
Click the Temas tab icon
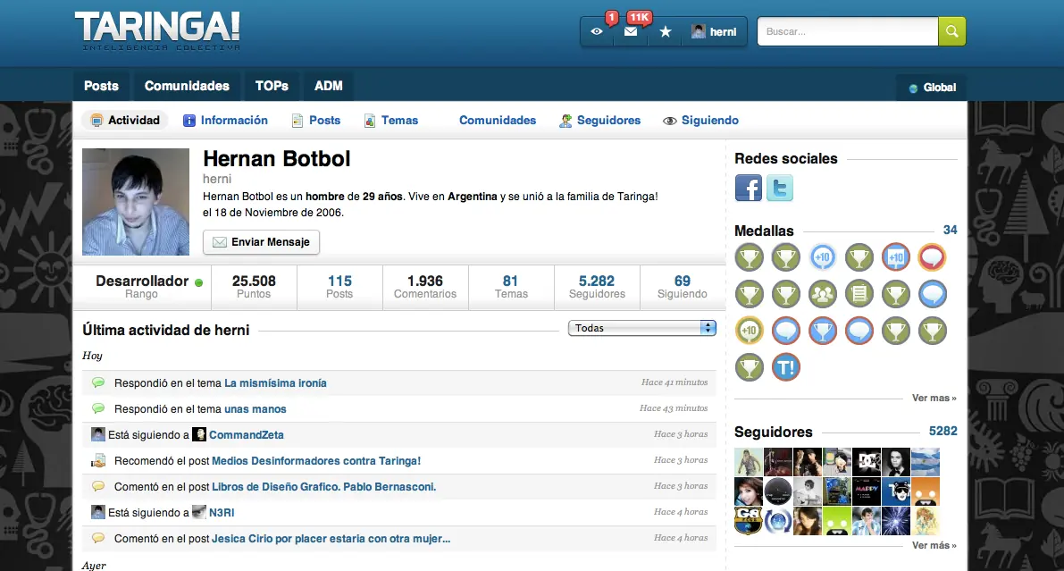coord(370,121)
